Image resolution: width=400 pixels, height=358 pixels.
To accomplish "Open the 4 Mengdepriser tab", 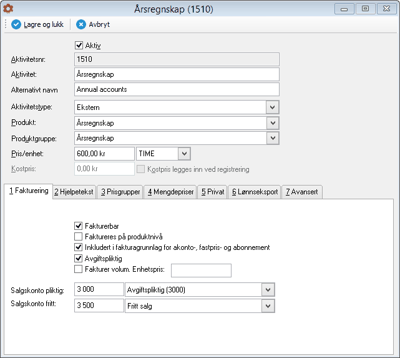I will (x=170, y=192).
